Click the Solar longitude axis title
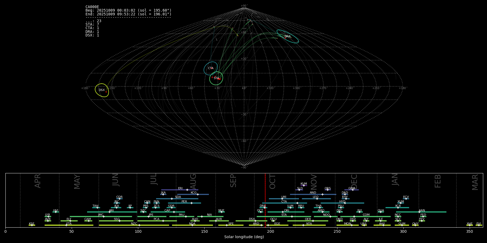The width and height of the screenshot is (487, 243). pyautogui.click(x=244, y=237)
